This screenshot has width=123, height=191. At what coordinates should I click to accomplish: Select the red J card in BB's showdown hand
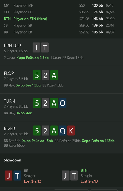[x=9, y=175]
